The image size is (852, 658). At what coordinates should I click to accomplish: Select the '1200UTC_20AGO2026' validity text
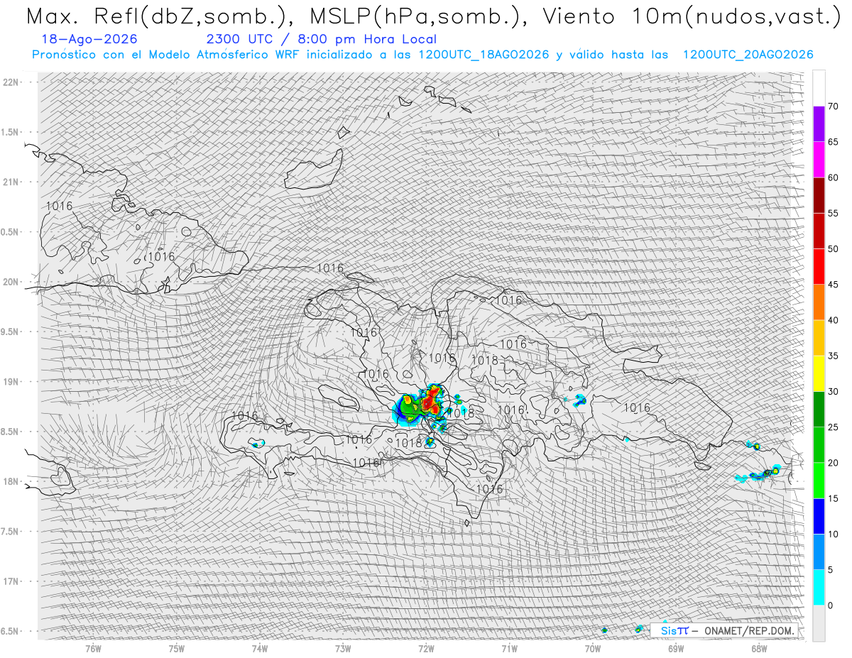tap(748, 55)
